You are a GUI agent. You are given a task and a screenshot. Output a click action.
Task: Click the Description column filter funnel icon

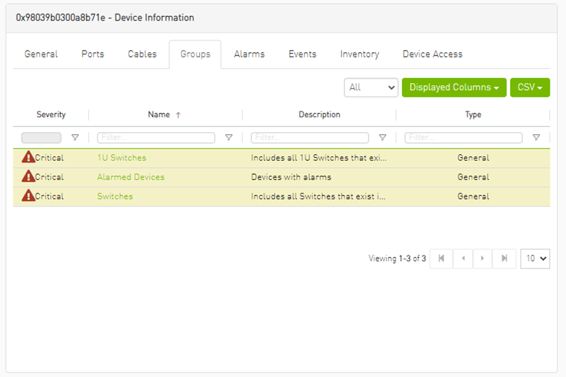[x=383, y=137]
